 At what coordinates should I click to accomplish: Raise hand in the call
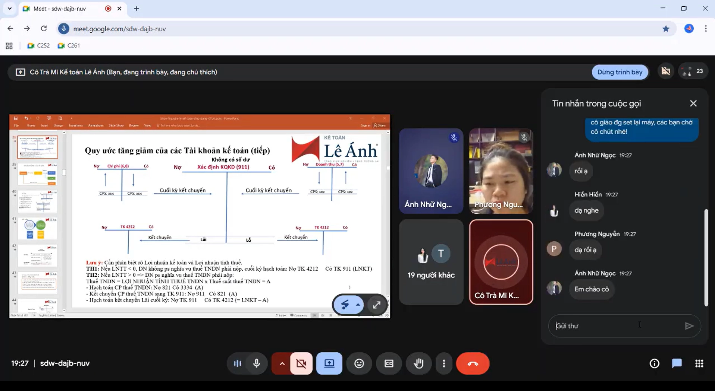(x=418, y=363)
